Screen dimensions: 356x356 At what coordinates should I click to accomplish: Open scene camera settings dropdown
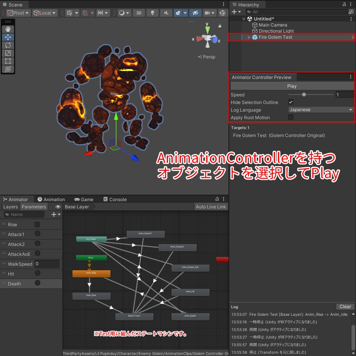(x=210, y=13)
